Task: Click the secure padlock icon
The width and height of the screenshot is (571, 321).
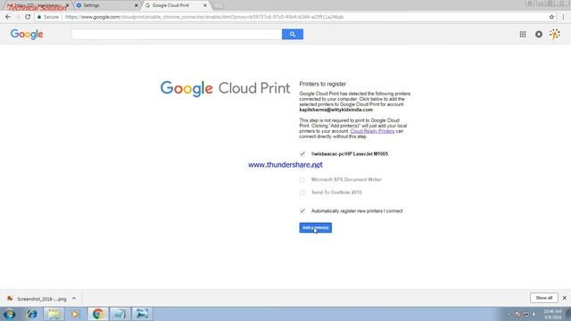Action: 39,17
